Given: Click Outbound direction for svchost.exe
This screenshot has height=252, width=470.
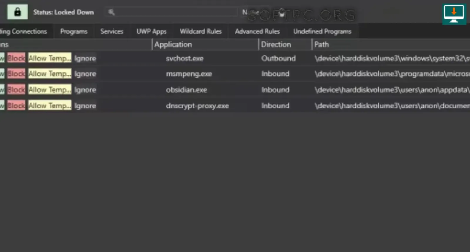Looking at the screenshot, I should [x=278, y=58].
